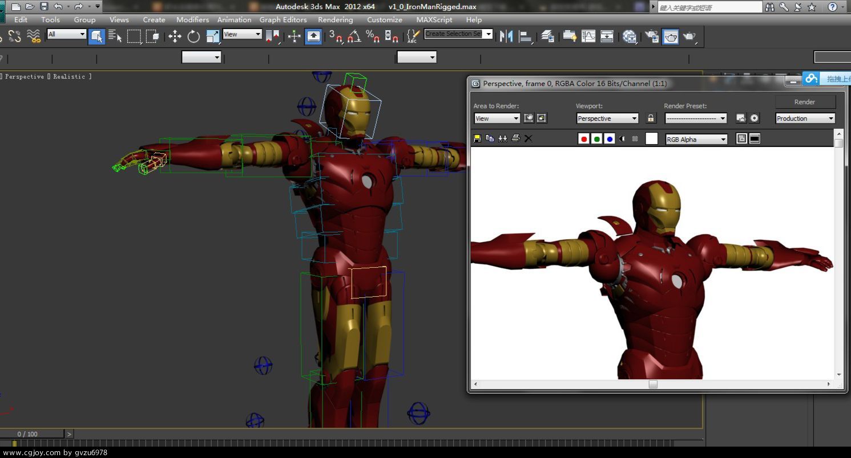Choose Rectangular Selection Region tool
This screenshot has height=458, width=851.
tap(134, 36)
